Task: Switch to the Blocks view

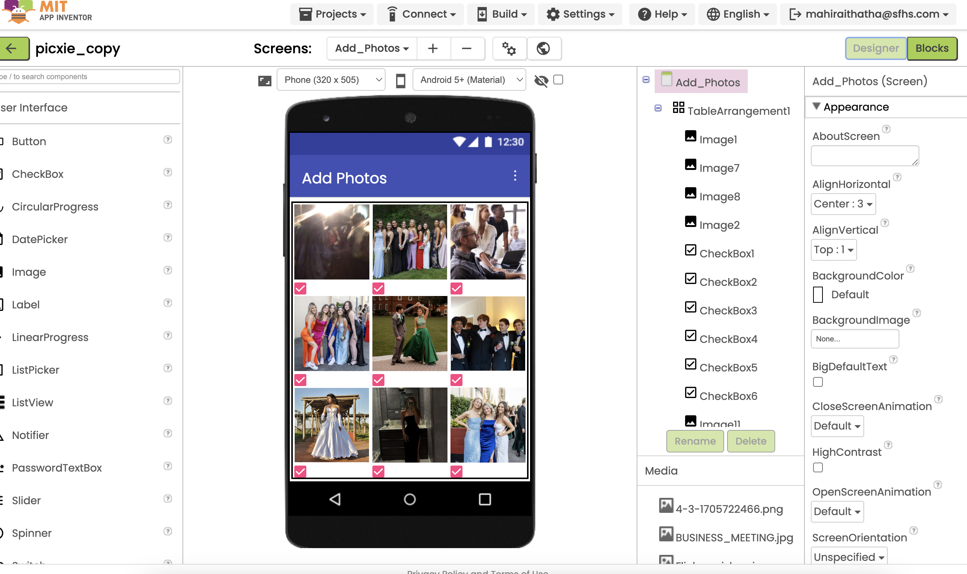Action: [x=932, y=48]
